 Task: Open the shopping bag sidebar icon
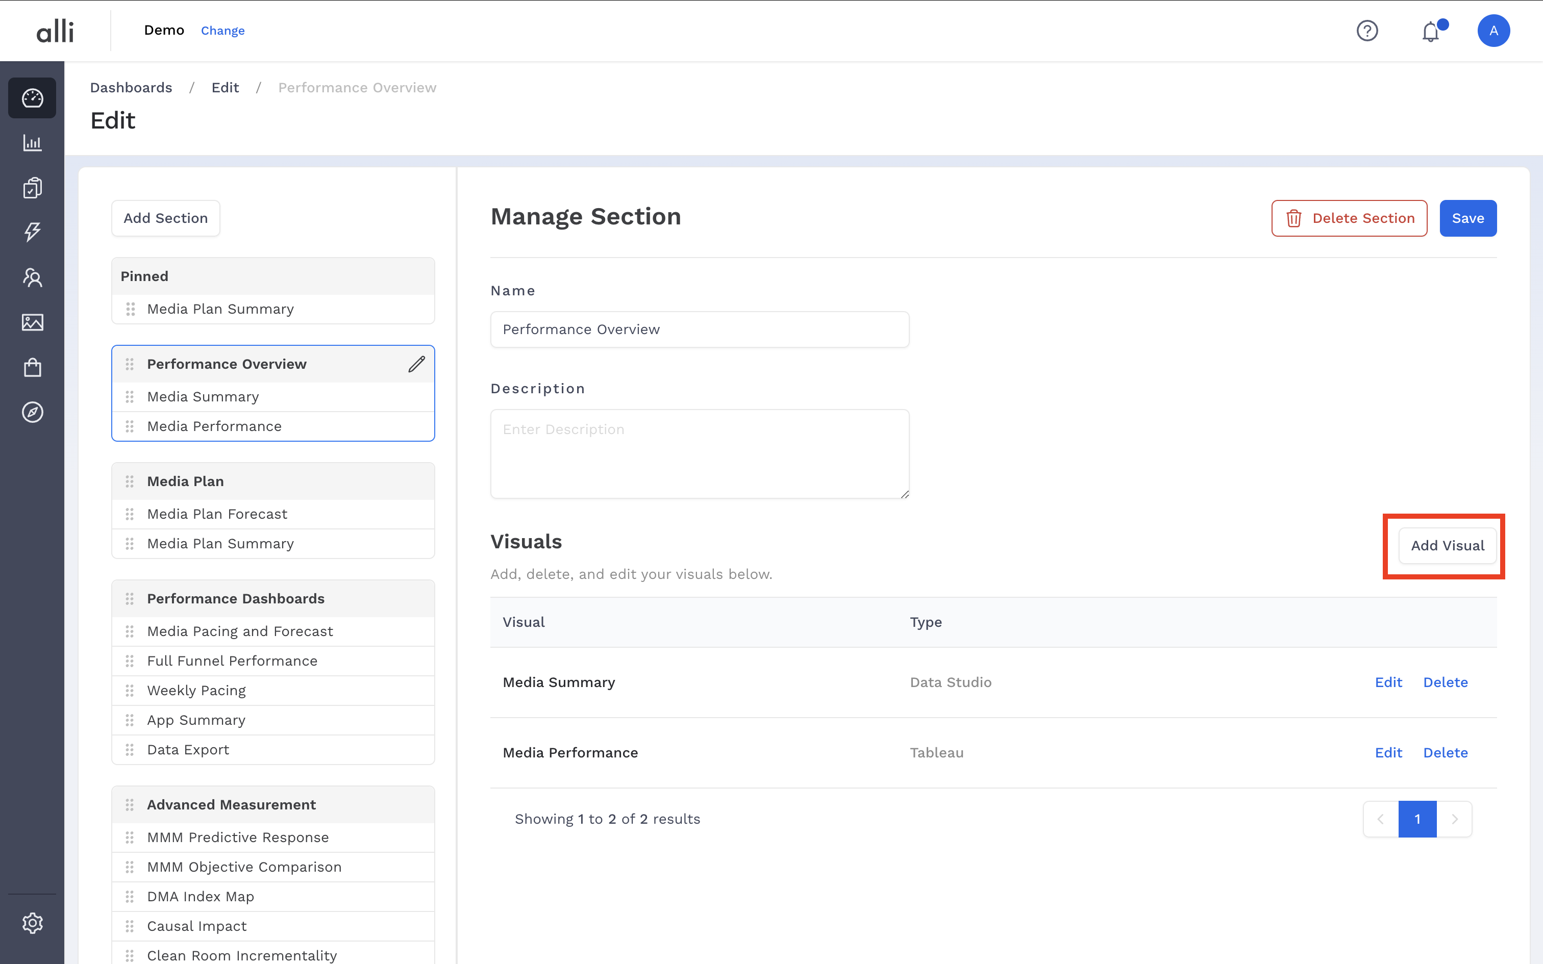pyautogui.click(x=32, y=367)
